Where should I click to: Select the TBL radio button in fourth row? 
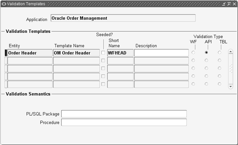coord(220,76)
